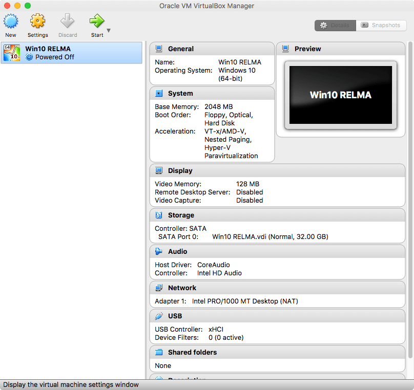The height and width of the screenshot is (390, 414).
Task: Click the Boot Order Floppy, Optical value
Action: (x=229, y=119)
